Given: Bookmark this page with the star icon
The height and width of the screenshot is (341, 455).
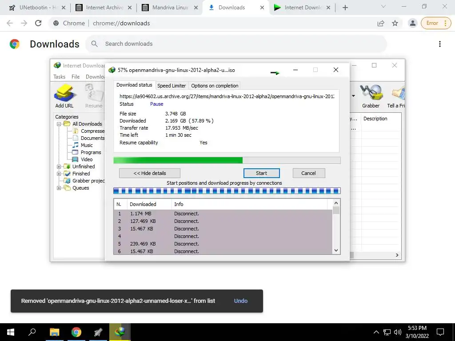Looking at the screenshot, I should point(395,23).
